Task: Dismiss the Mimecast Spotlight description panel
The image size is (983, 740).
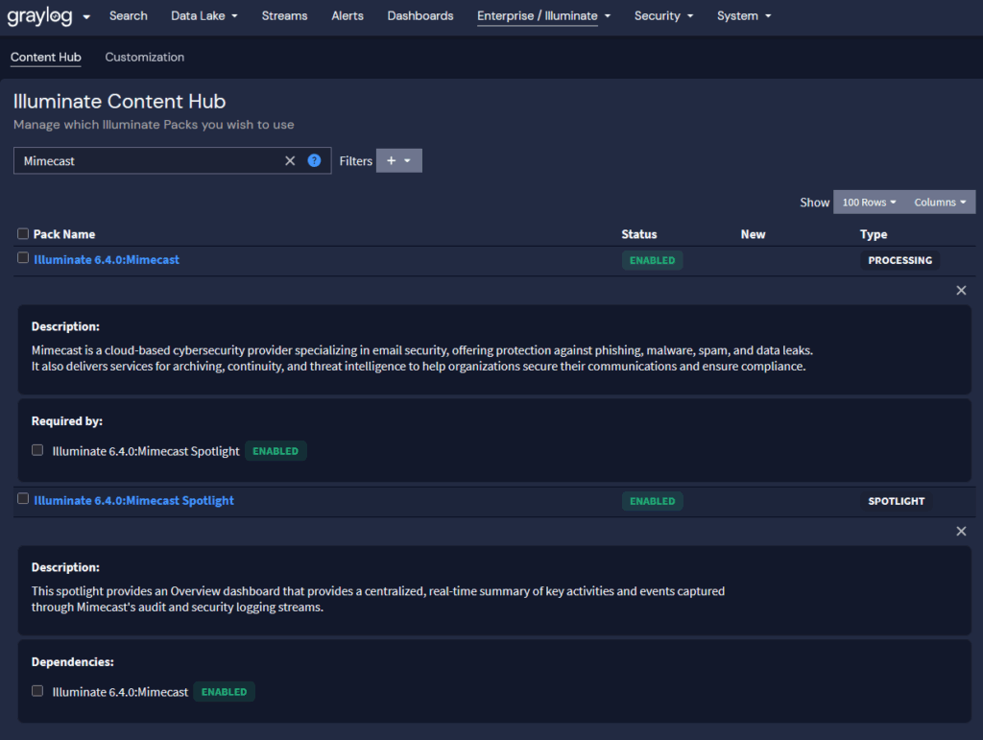Action: click(x=961, y=531)
